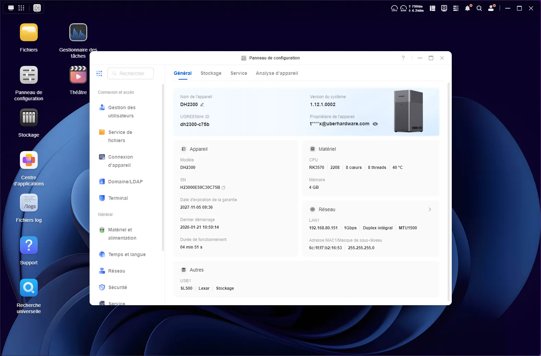
Task: Open the grid menu beside search box
Action: click(99, 73)
